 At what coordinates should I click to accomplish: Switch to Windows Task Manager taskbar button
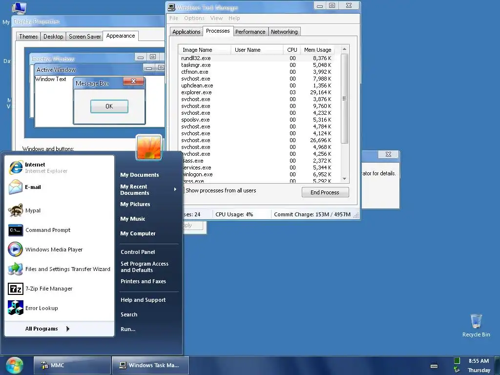[x=150, y=365]
